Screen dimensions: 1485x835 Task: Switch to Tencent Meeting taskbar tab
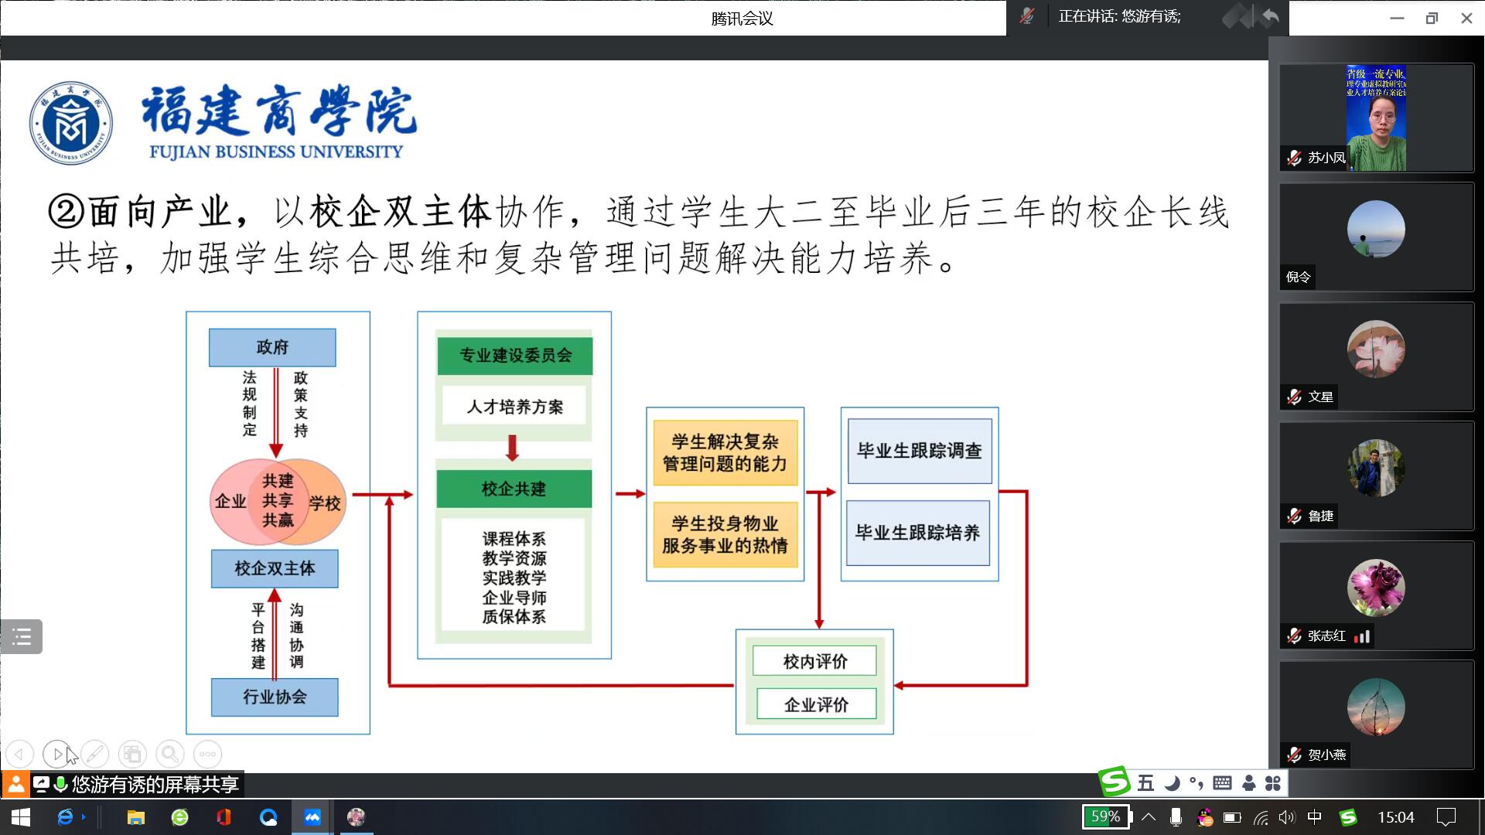click(312, 817)
